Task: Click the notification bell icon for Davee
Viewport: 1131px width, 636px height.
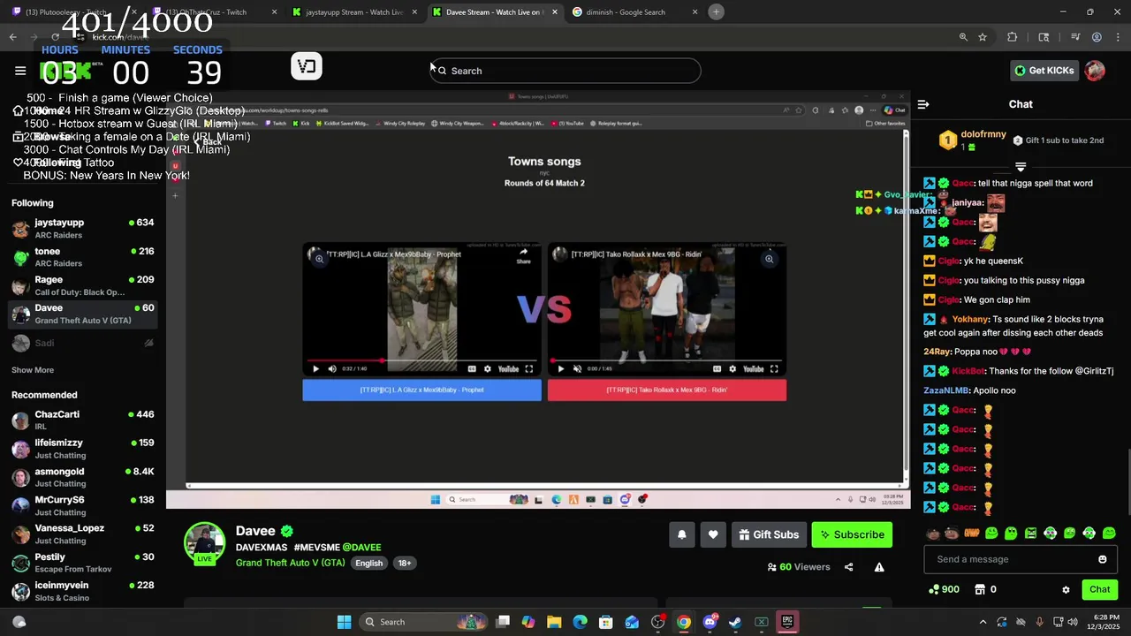Action: pyautogui.click(x=681, y=534)
